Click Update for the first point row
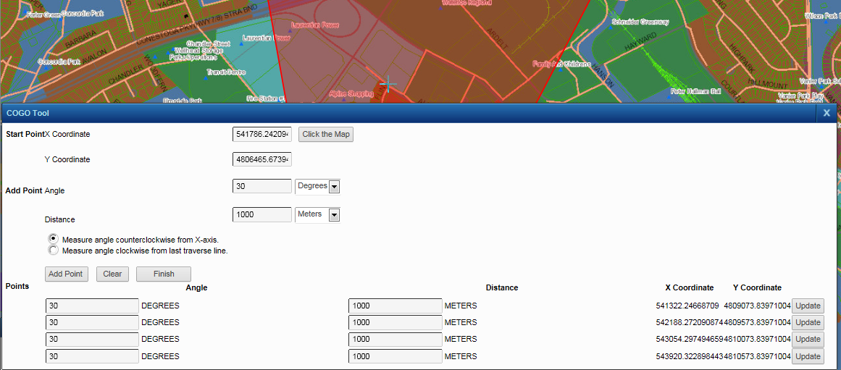Viewport: 841px width, 370px height. click(808, 306)
